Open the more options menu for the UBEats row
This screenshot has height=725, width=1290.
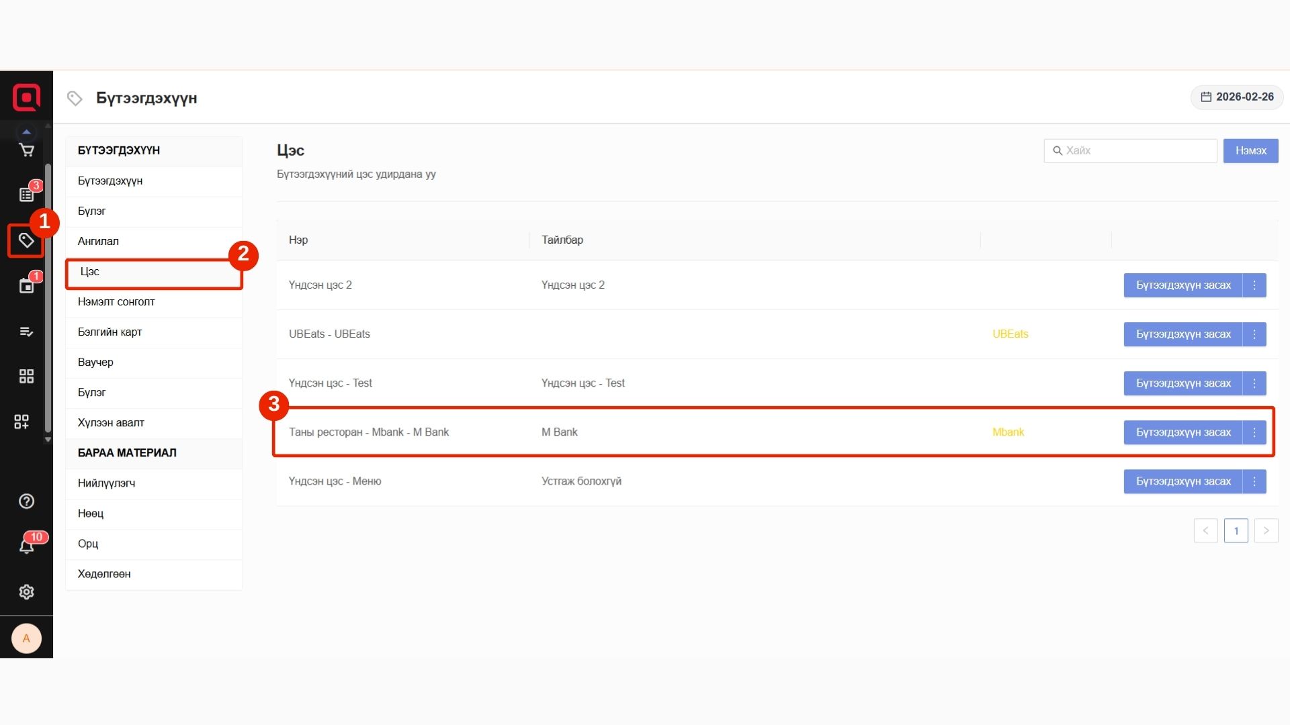pos(1254,334)
